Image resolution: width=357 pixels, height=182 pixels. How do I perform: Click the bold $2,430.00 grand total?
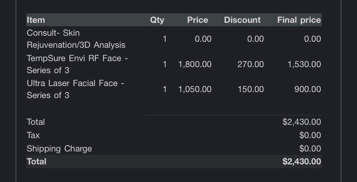pos(301,161)
